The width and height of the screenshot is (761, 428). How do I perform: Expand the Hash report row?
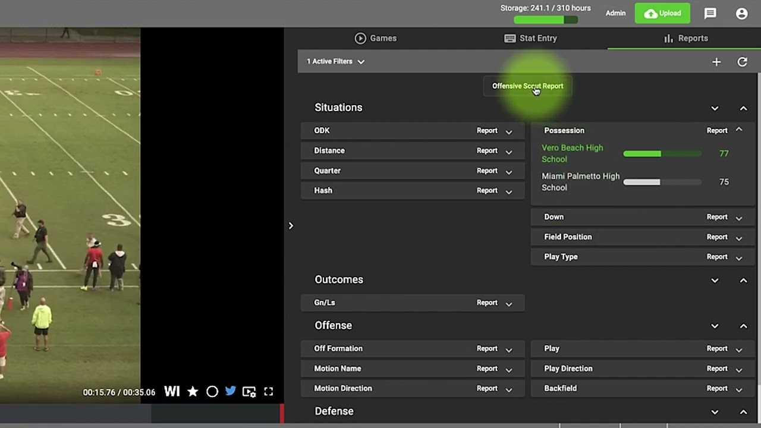tap(508, 191)
